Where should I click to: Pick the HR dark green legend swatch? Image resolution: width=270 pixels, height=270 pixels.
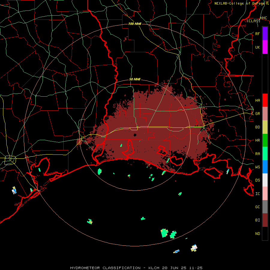point(265,140)
